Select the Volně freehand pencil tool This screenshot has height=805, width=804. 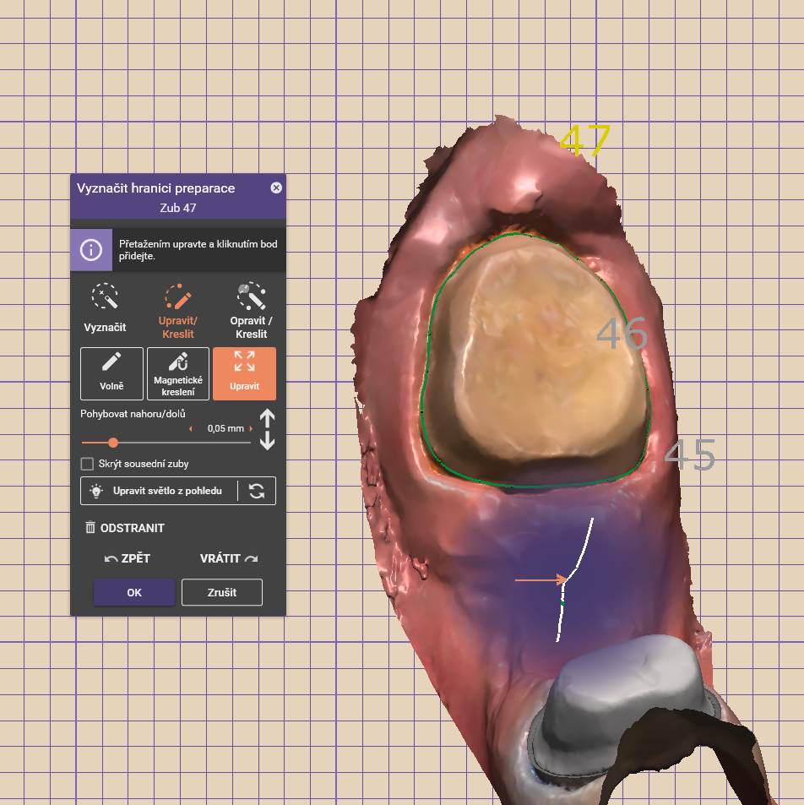[111, 373]
